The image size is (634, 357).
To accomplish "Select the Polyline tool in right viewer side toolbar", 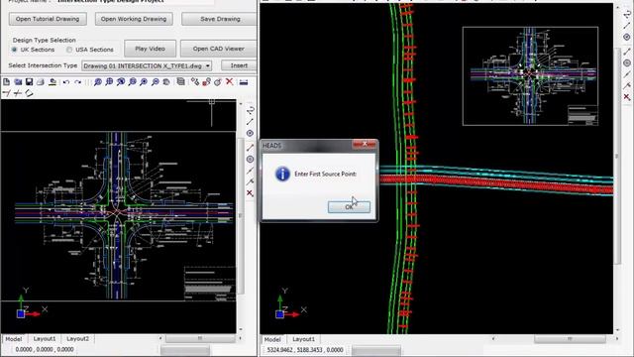I will click(x=627, y=14).
